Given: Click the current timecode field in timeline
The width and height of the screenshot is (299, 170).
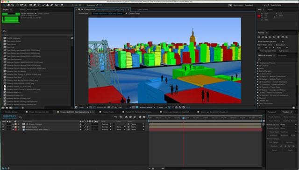Looking at the screenshot, I should (x=9, y=116).
